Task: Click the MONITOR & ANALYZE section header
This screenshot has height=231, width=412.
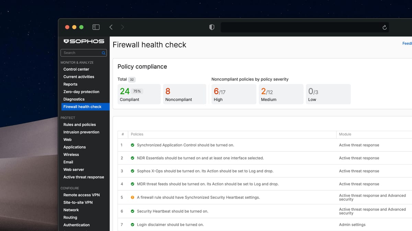Action: tap(77, 63)
